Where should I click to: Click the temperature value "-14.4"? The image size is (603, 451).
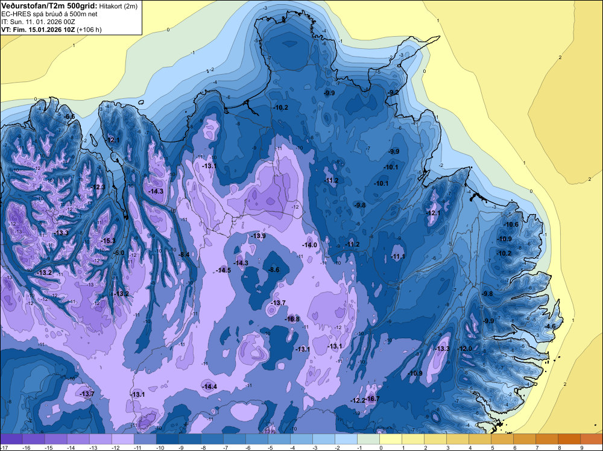pyautogui.click(x=210, y=386)
